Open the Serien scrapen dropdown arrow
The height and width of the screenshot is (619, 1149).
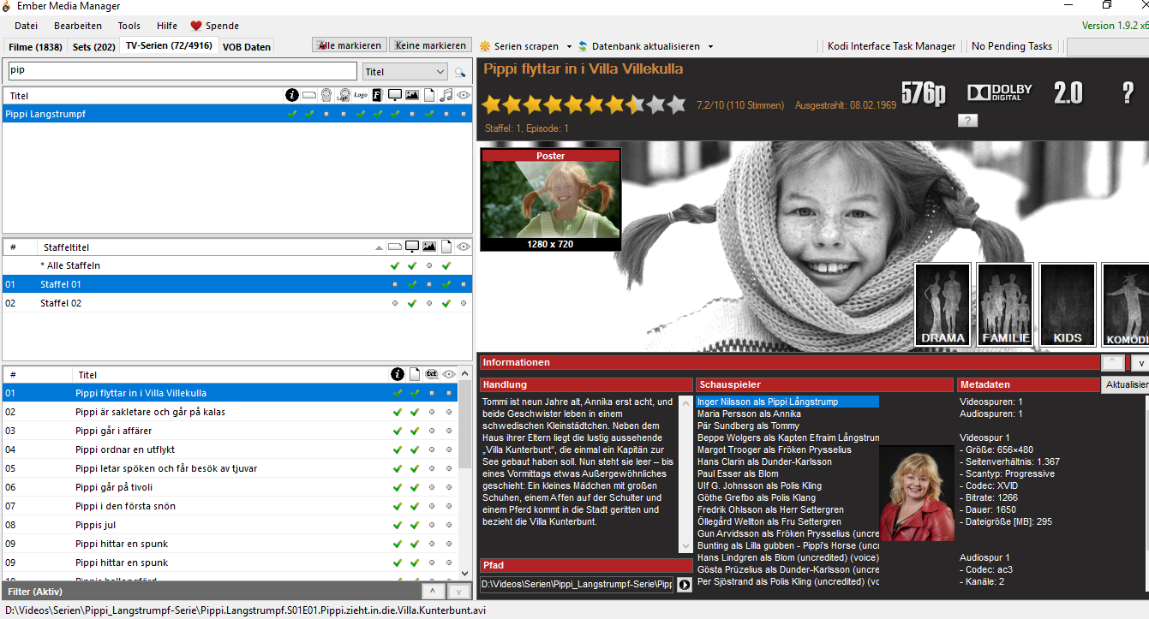pyautogui.click(x=568, y=46)
